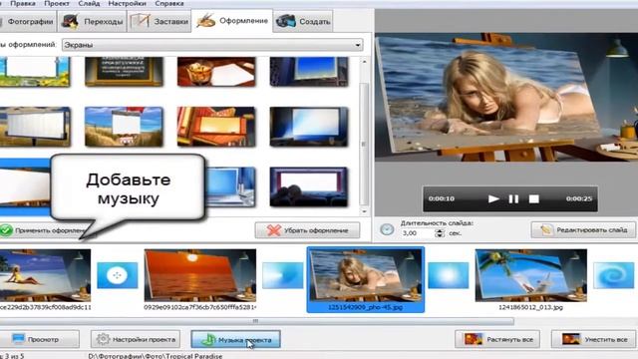Select the coffee cup table design thumbnail

(x=216, y=71)
